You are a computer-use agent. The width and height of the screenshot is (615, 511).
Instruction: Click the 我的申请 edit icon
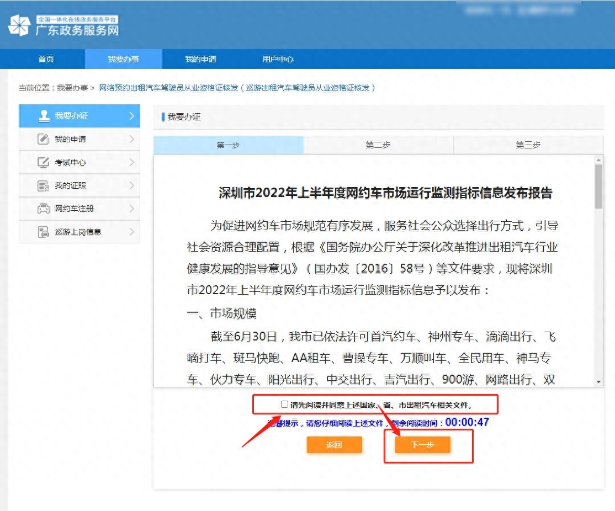[43, 139]
